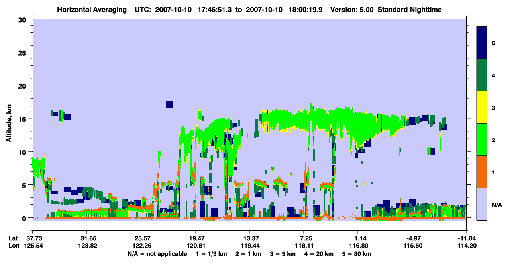The image size is (518, 265).
Task: Click 'Standard Nighttime' in the title
Action: [x=410, y=9]
